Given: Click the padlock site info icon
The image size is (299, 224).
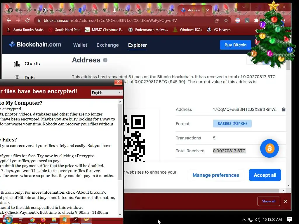Looking at the screenshot, I should (39, 20).
